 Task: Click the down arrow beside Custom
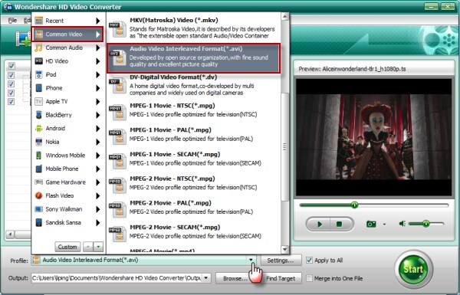tap(98, 247)
